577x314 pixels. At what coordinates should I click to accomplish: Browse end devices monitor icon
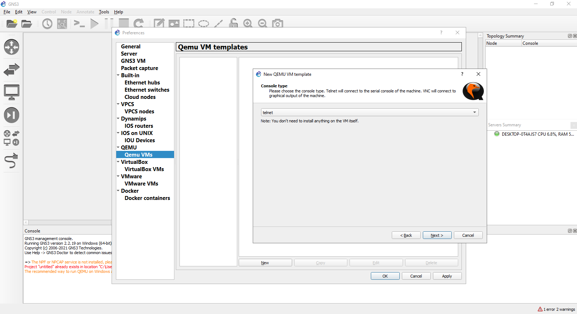click(12, 92)
